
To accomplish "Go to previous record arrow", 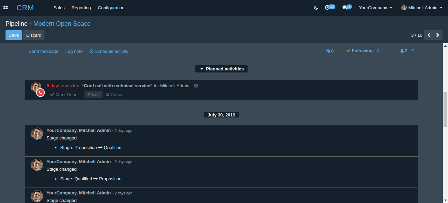I will (429, 35).
